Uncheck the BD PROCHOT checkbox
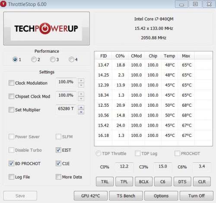This screenshot has height=203, width=216. point(11,163)
